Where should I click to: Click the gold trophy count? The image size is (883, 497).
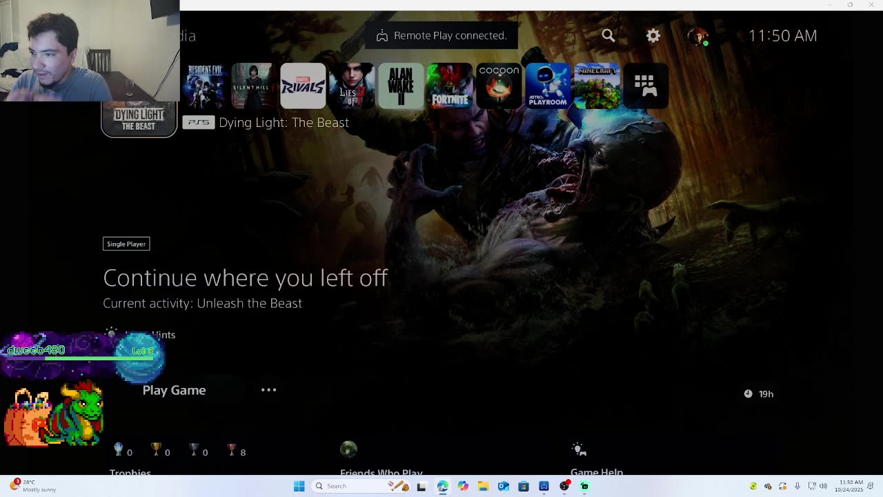tap(160, 451)
